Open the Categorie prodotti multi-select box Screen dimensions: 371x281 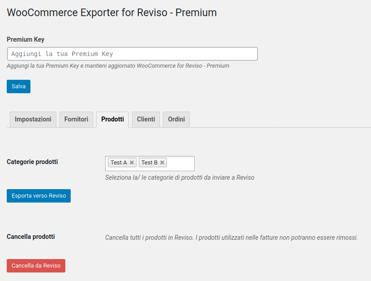click(x=150, y=164)
